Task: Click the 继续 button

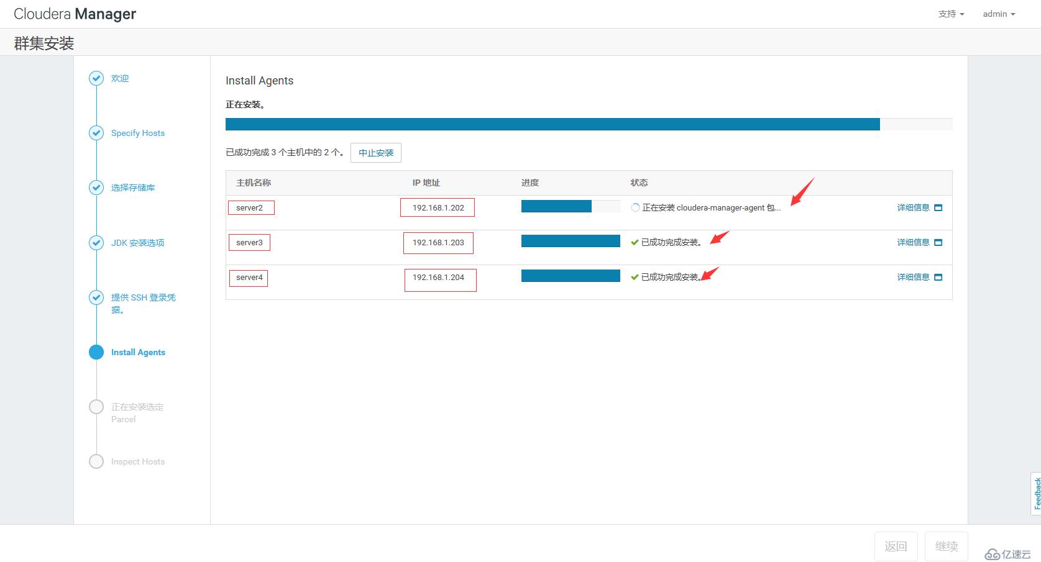Action: [947, 546]
